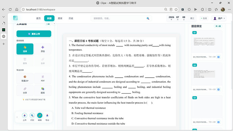Open the 用户 account dropdown
The width and height of the screenshot is (233, 131).
219,19
